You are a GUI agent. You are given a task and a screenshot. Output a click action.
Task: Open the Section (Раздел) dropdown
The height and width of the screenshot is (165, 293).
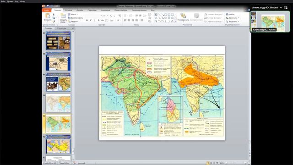coord(73,22)
